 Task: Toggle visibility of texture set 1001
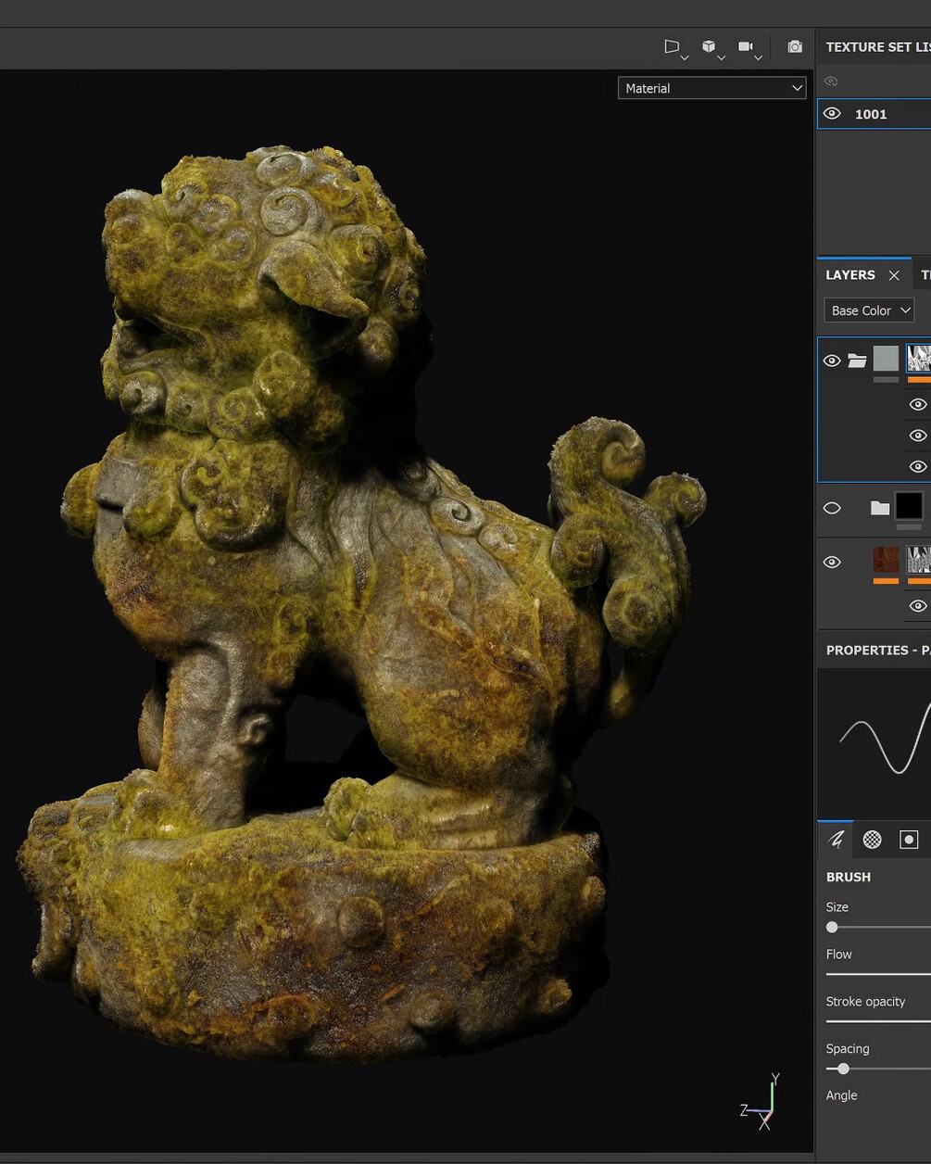[832, 114]
